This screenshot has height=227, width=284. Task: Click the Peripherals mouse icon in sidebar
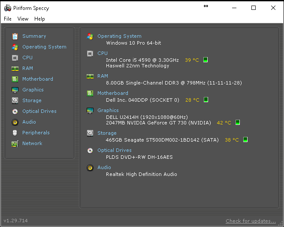pyautogui.click(x=15, y=133)
